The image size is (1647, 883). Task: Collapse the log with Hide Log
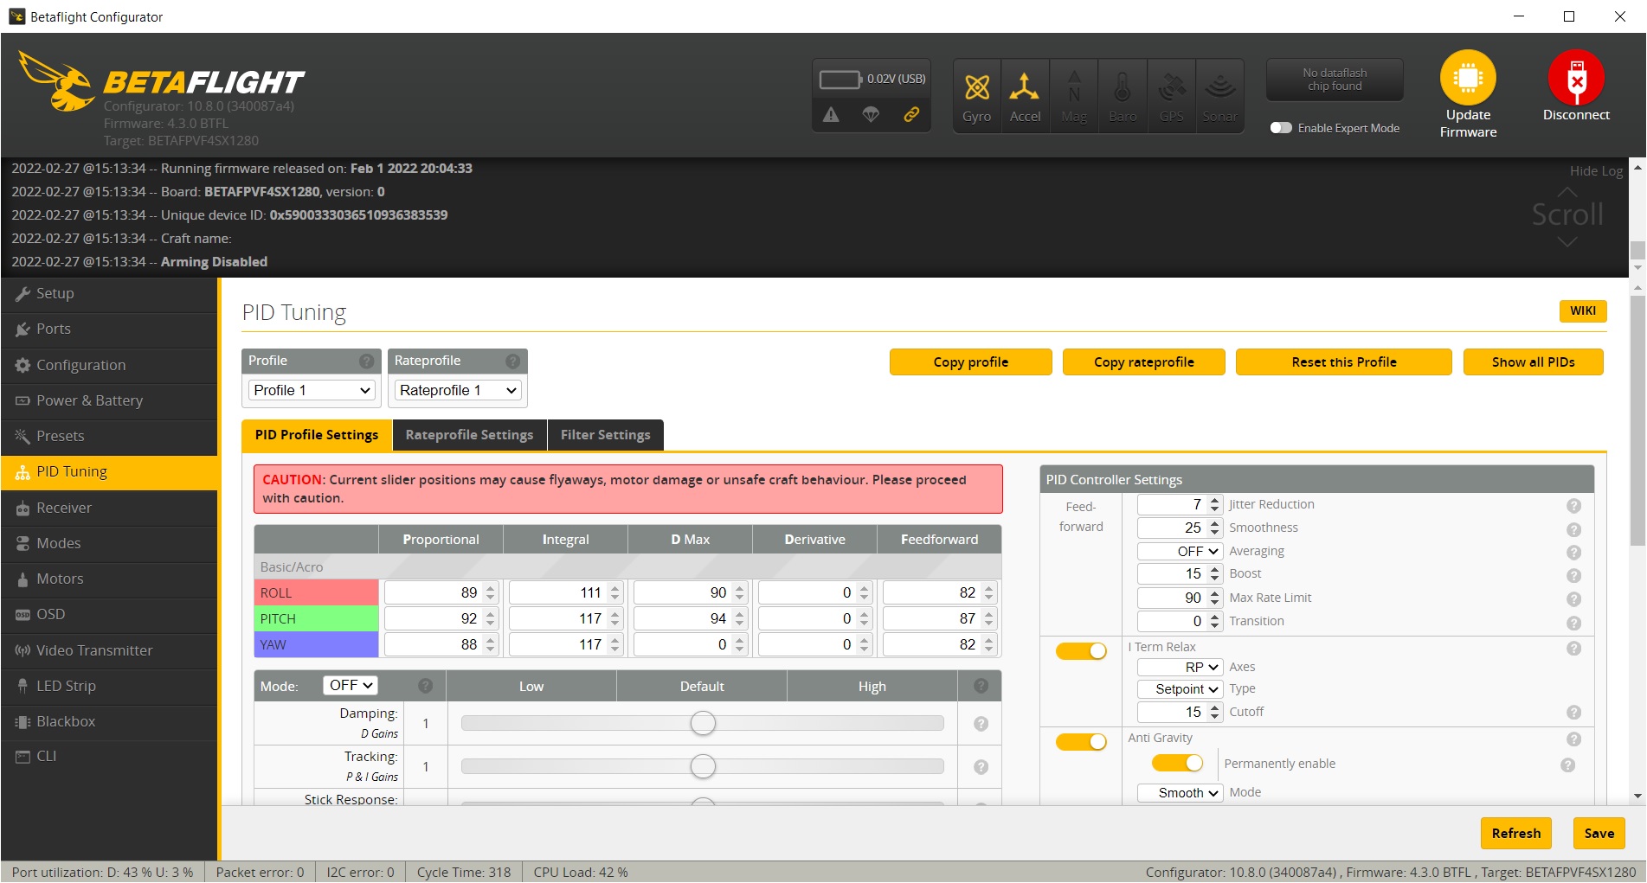pos(1596,171)
